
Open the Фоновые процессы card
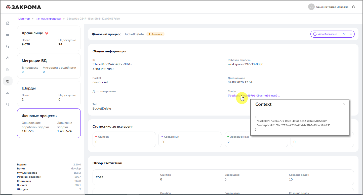coord(49,123)
